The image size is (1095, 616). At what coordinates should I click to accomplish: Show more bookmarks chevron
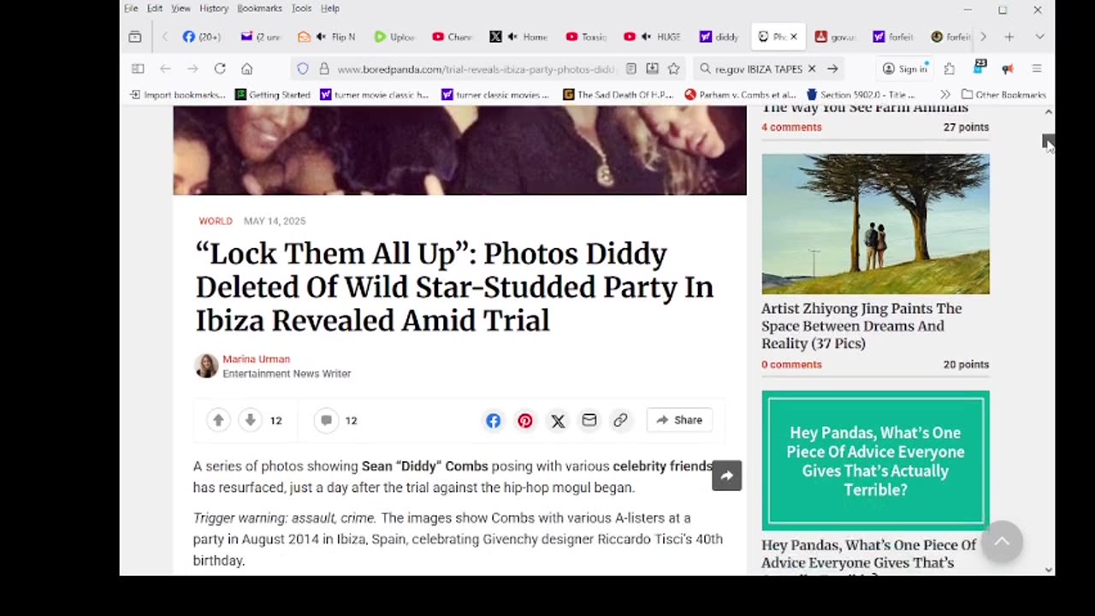click(944, 95)
